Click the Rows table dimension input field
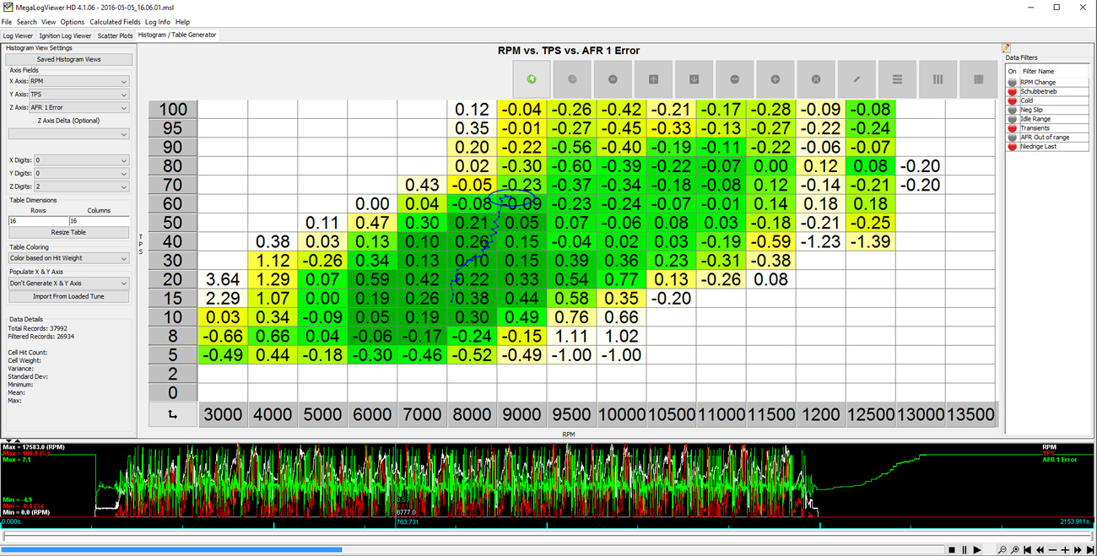The height and width of the screenshot is (556, 1097). pyautogui.click(x=38, y=221)
